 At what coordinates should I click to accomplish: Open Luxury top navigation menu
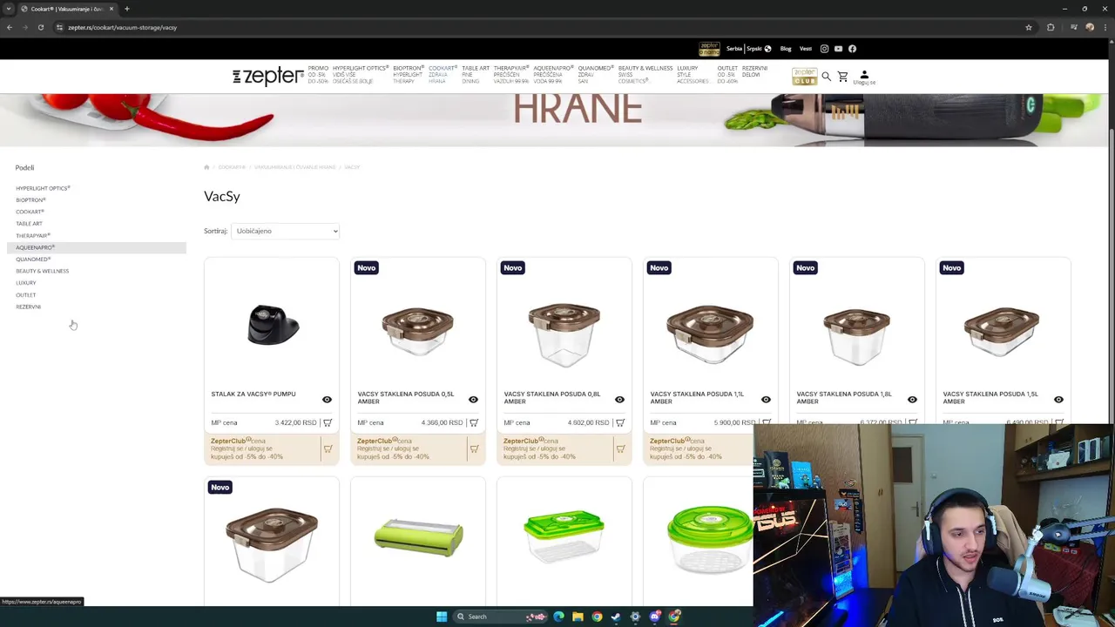click(693, 74)
